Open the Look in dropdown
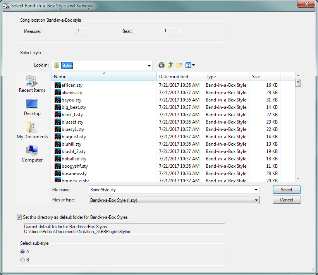318x275 pixels. click(x=149, y=65)
